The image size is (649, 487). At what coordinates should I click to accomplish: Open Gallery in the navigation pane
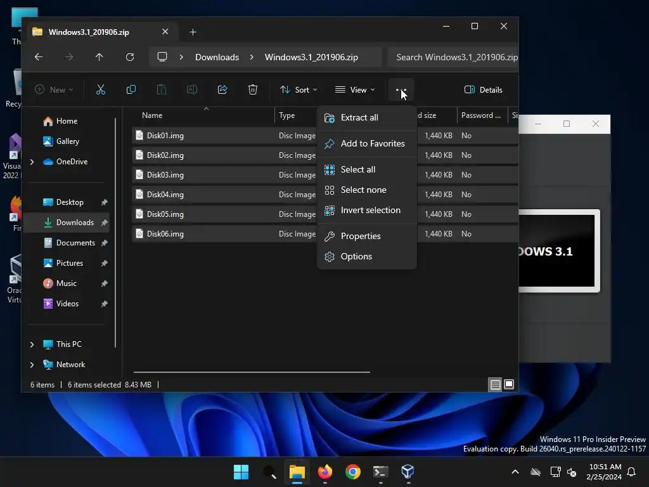67,141
